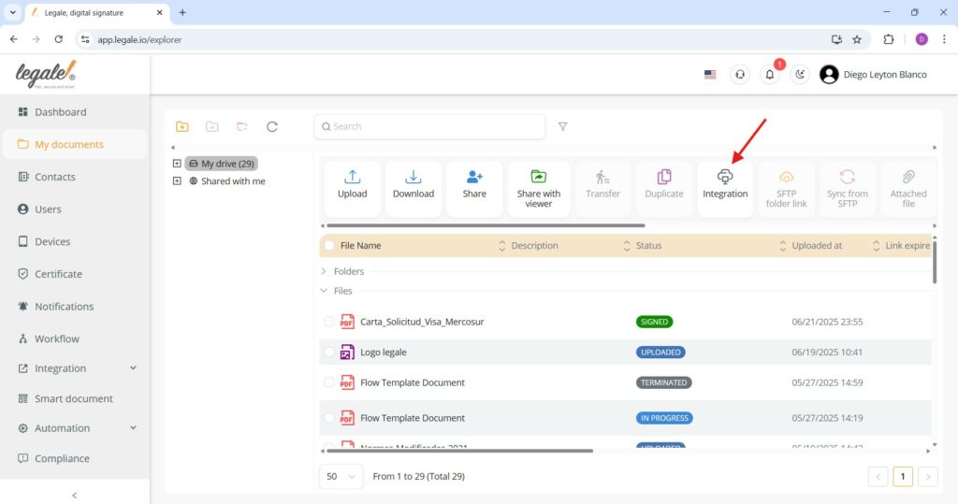
Task: Select My drive (29) folder
Action: [221, 164]
